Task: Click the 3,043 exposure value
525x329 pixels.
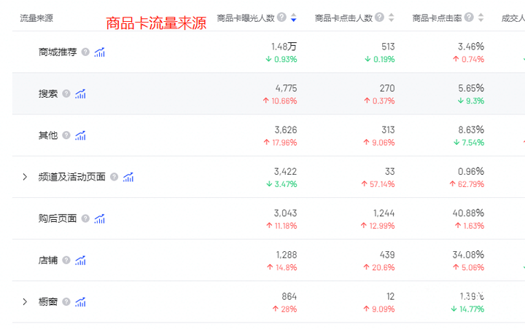Action: coord(285,213)
